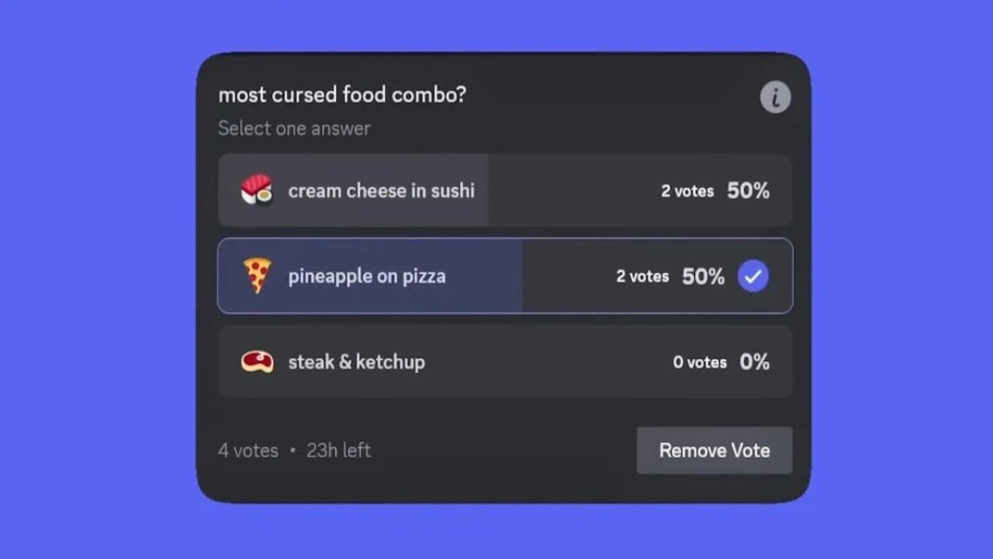Image resolution: width=993 pixels, height=559 pixels.
Task: Click the sushi option's 50% vote bar
Action: pos(353,190)
